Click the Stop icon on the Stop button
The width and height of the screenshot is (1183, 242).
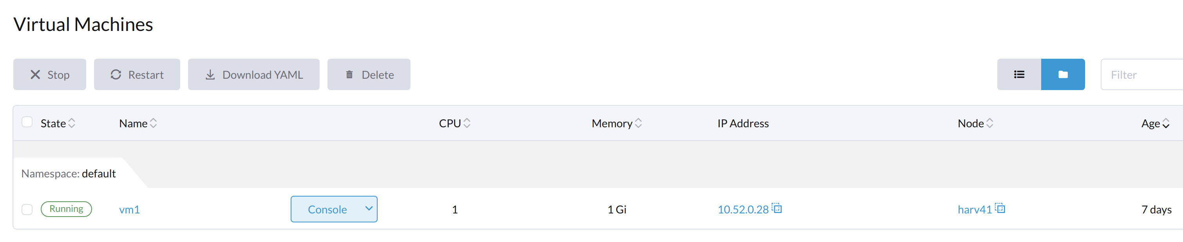click(x=35, y=74)
